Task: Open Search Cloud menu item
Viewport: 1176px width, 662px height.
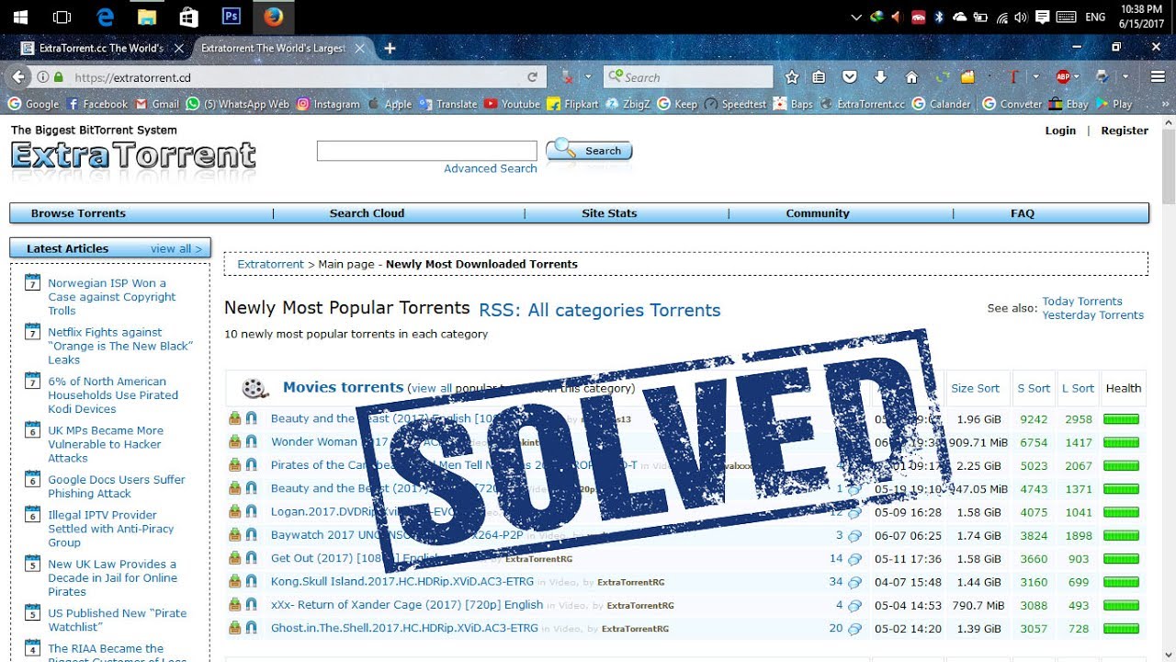Action: point(367,213)
